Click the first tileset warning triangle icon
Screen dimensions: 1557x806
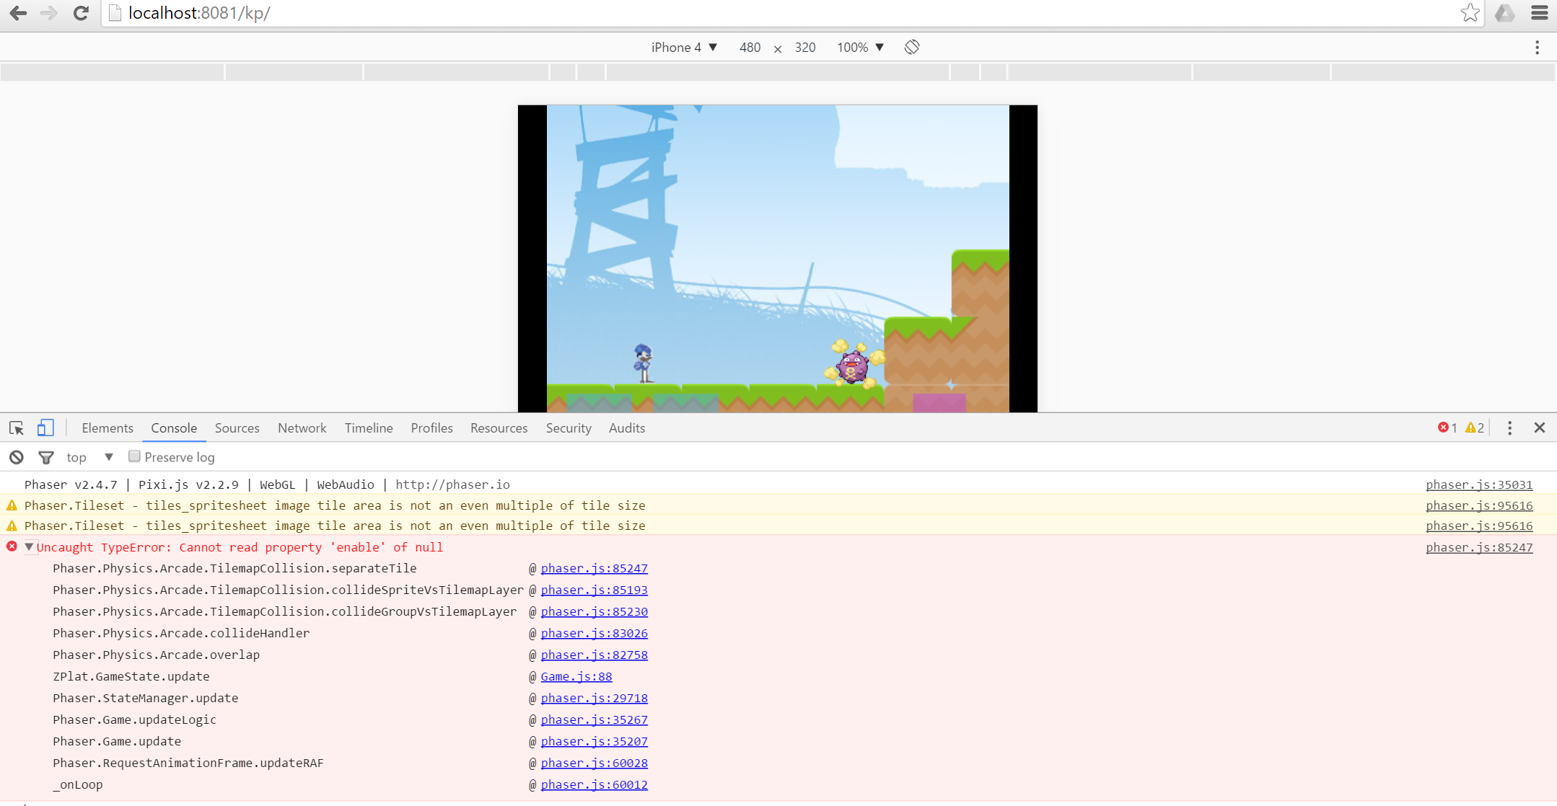pos(12,505)
